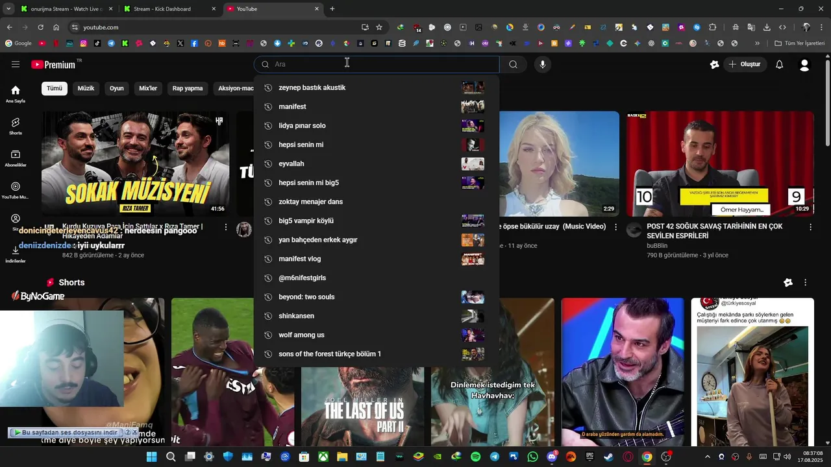Select the Tümü filter chip
The image size is (831, 467).
(x=55, y=88)
